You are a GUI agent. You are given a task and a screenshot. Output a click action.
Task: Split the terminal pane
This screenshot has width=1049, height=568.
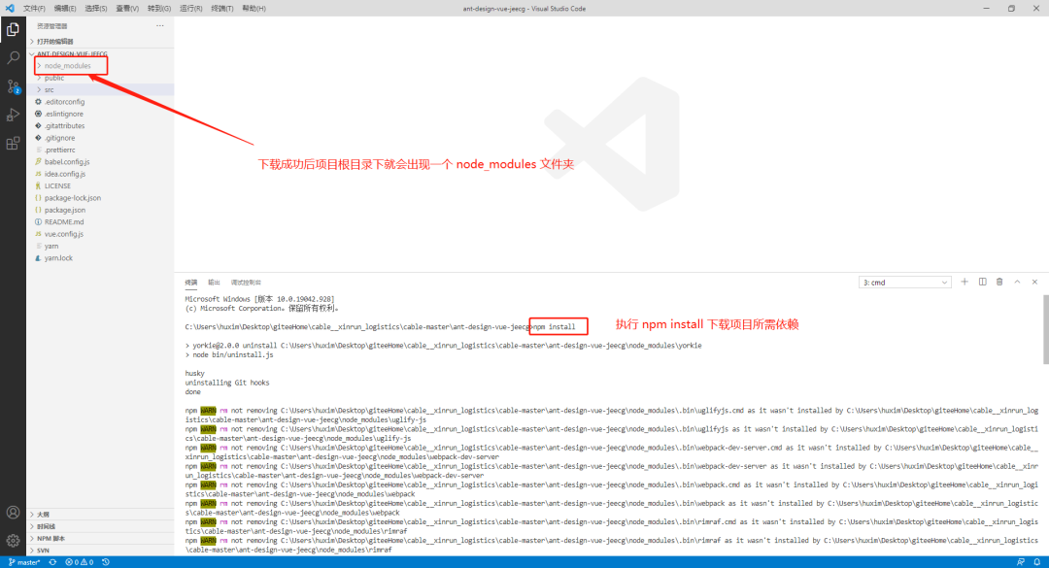pos(982,283)
